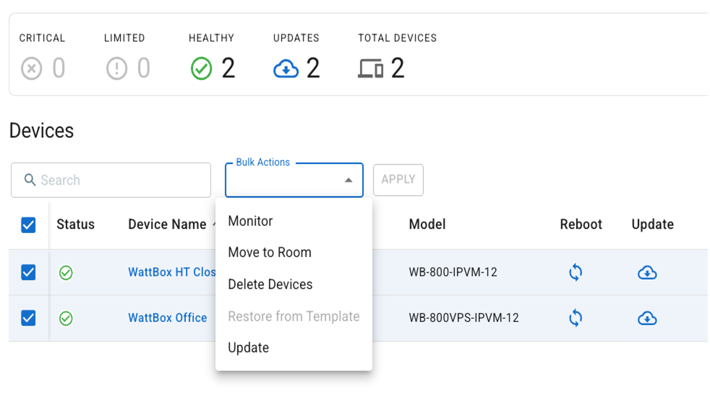Viewport: 710px width, 394px height.
Task: Click the Updates cloud download icon in summary
Action: [286, 69]
